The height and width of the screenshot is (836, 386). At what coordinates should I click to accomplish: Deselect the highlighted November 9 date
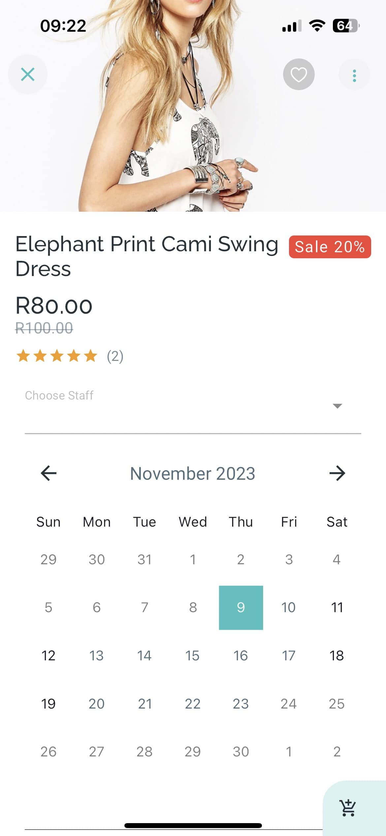[x=241, y=607]
